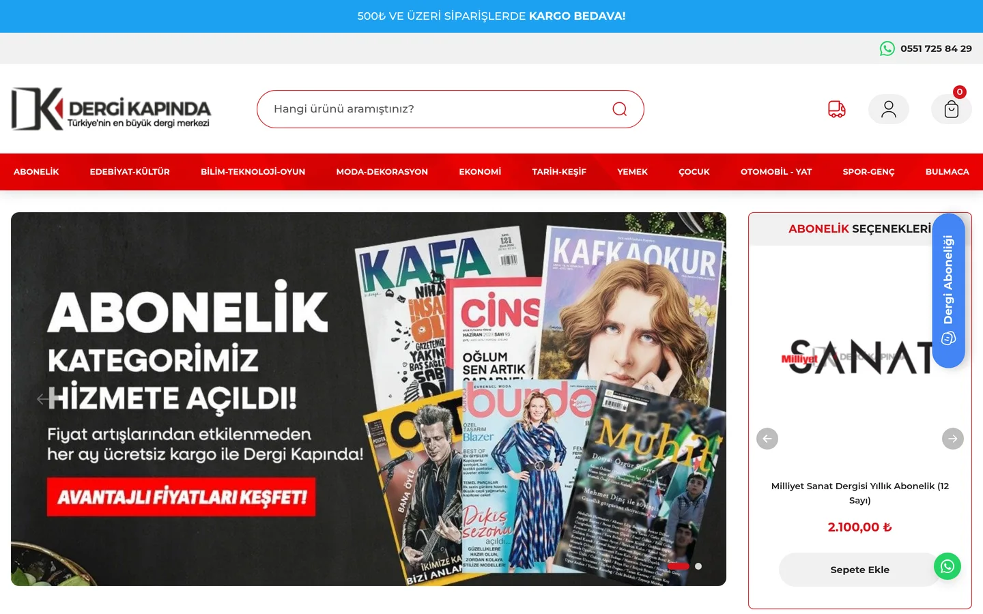This screenshot has height=614, width=983.
Task: Open the ÇOCUK menu category
Action: pyautogui.click(x=694, y=172)
